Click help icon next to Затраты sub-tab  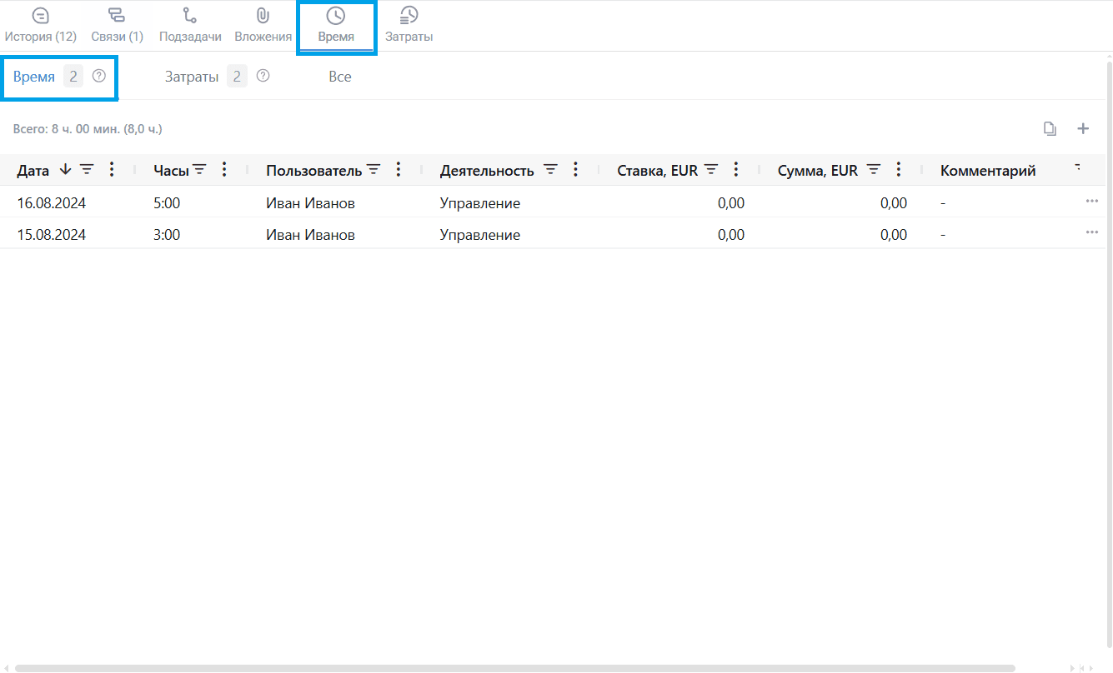(x=263, y=76)
